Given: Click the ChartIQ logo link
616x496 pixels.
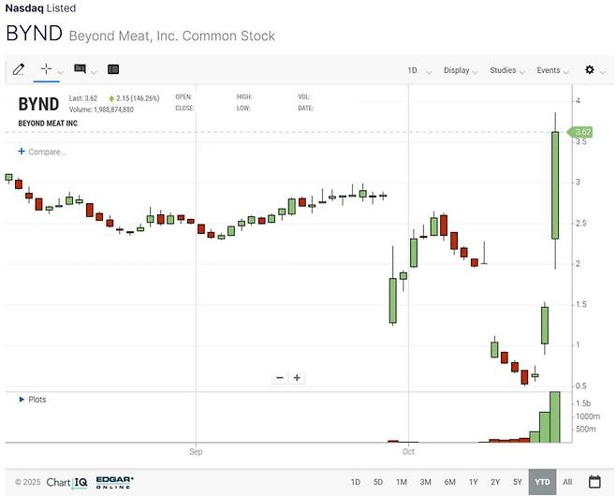Looking at the screenshot, I should coord(67,482).
